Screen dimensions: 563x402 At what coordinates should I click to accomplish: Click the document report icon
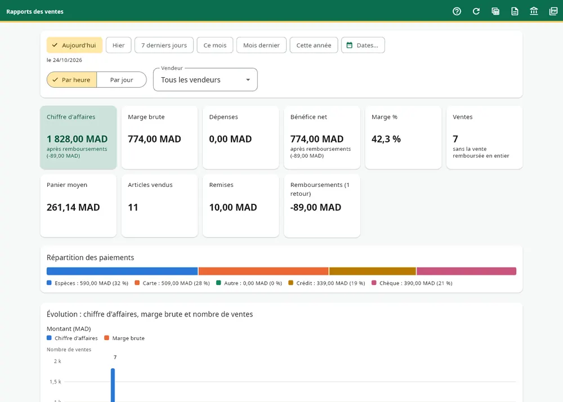515,11
